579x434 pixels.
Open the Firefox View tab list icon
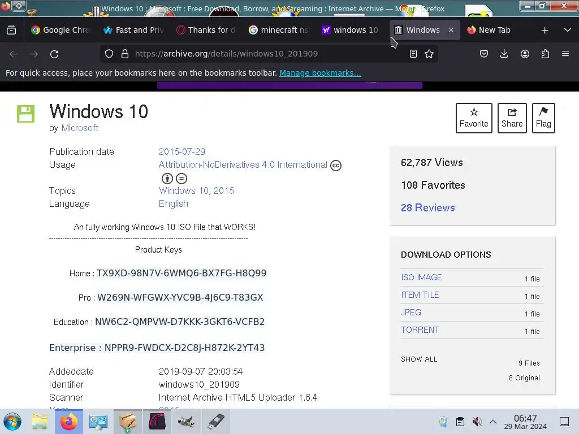(11, 30)
